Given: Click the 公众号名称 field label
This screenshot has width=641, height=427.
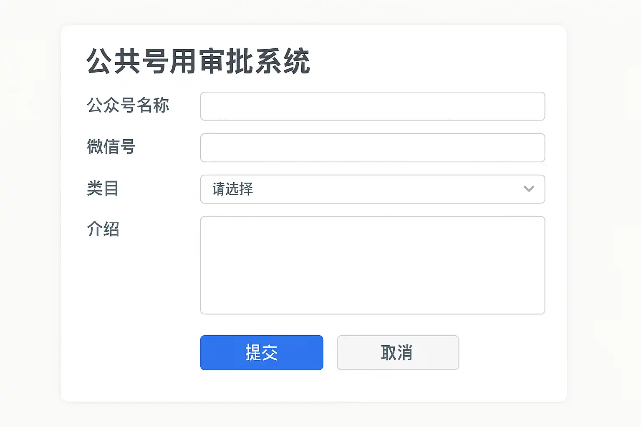Looking at the screenshot, I should [x=128, y=105].
